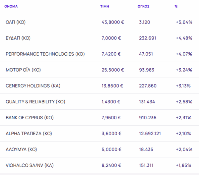
Task: Open the ΑΛΟΥΜΥΛ (ΚΟ) stock
Action: pyautogui.click(x=21, y=149)
